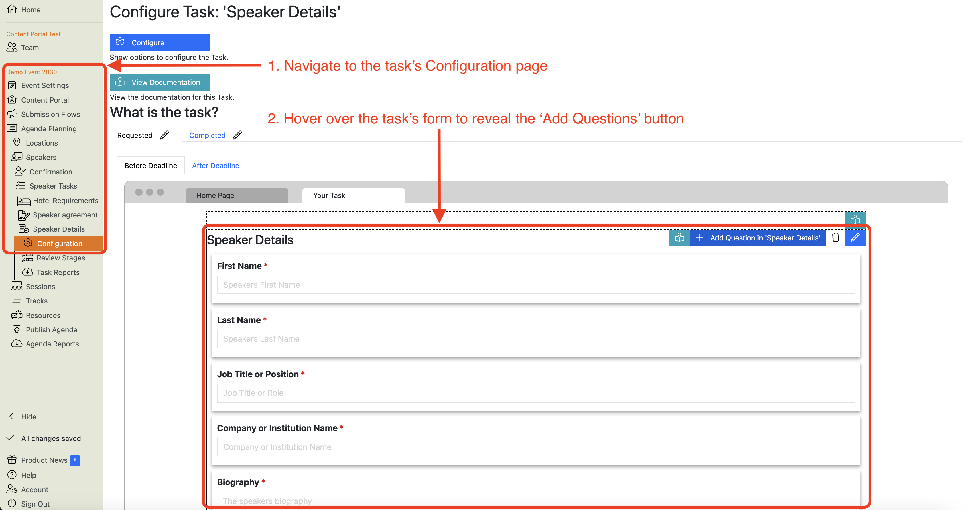Click All changes saved status
The width and height of the screenshot is (967, 510).
click(x=44, y=438)
